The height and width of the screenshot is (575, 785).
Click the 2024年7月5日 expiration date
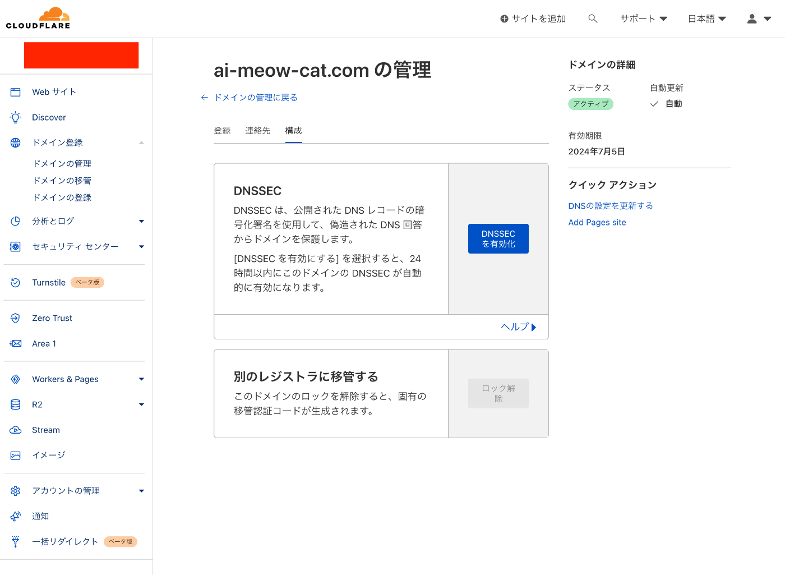[x=597, y=151]
